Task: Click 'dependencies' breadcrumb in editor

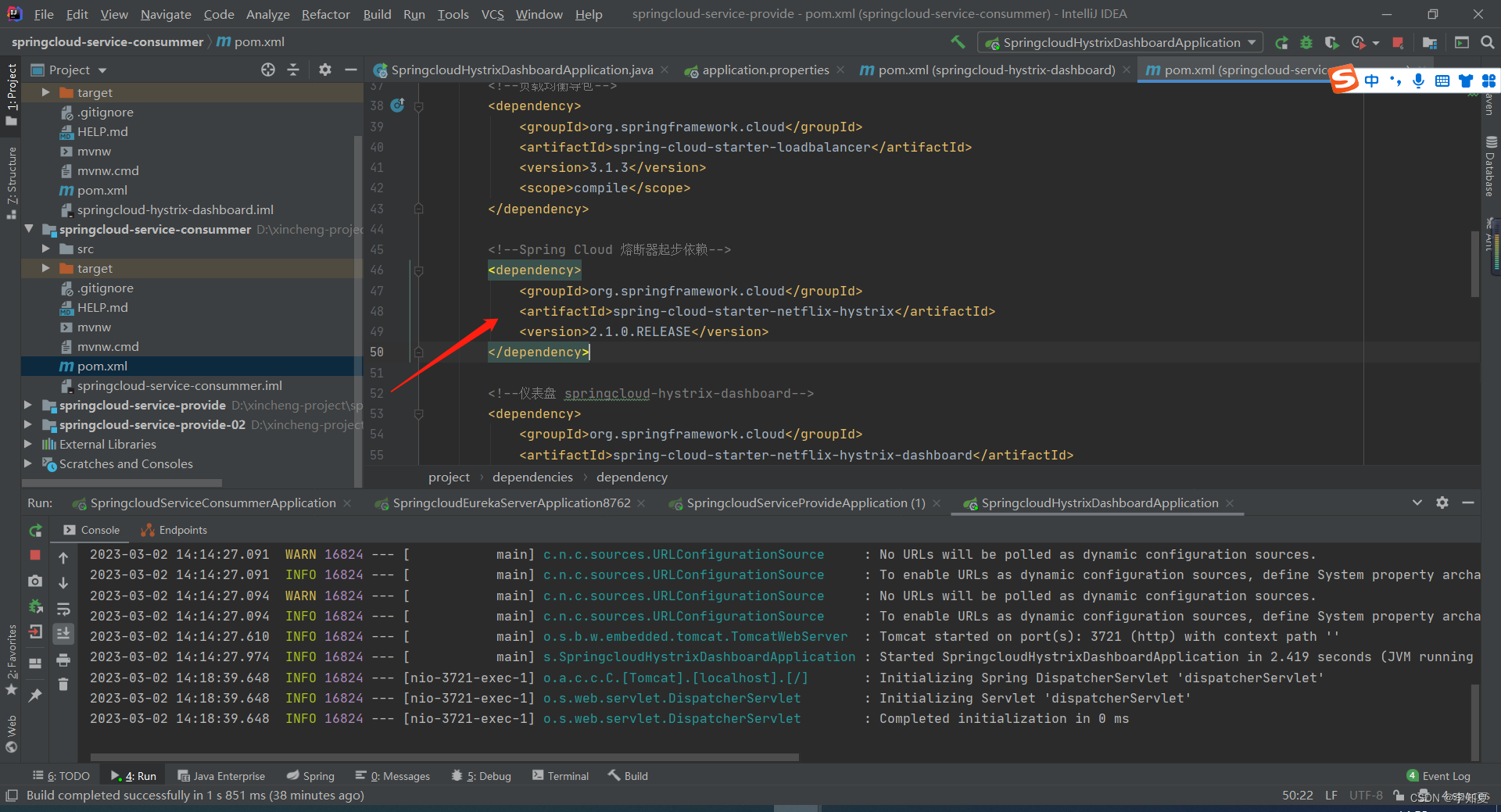Action: click(532, 477)
